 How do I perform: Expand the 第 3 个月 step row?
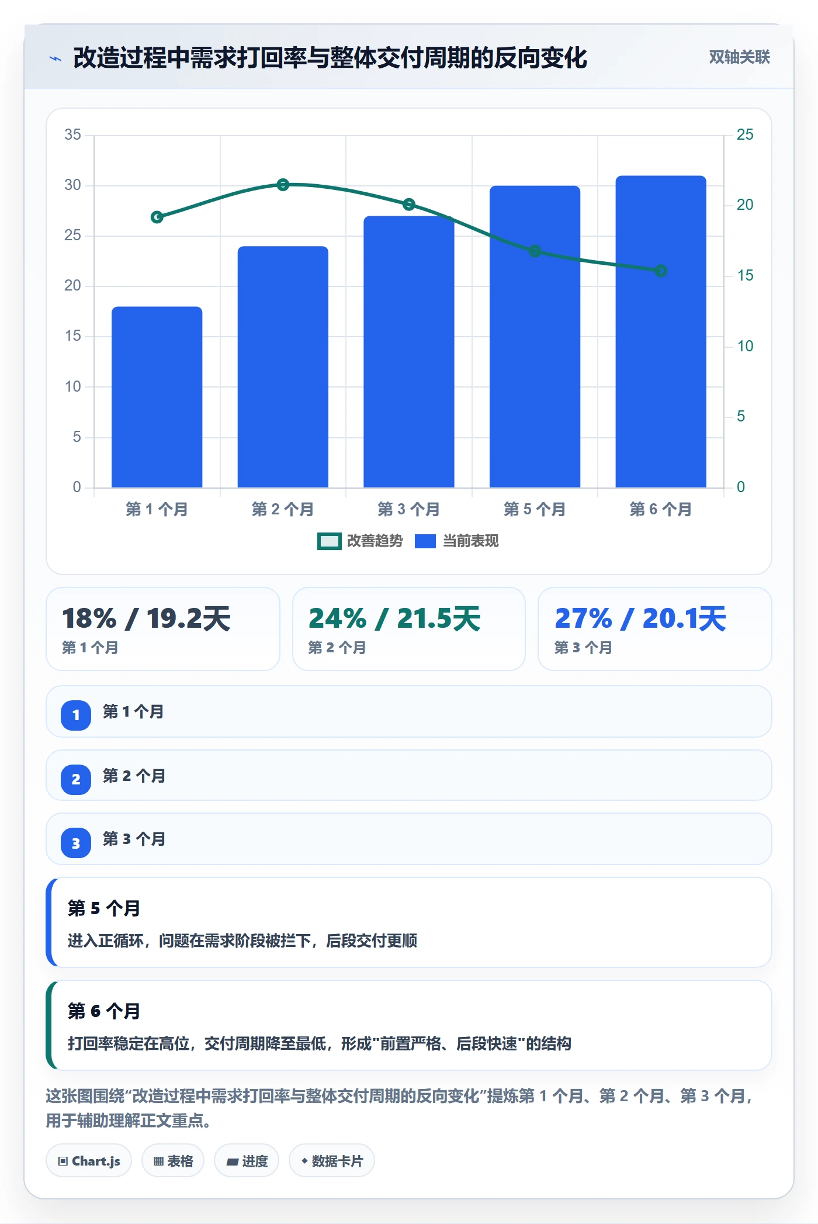tap(409, 839)
